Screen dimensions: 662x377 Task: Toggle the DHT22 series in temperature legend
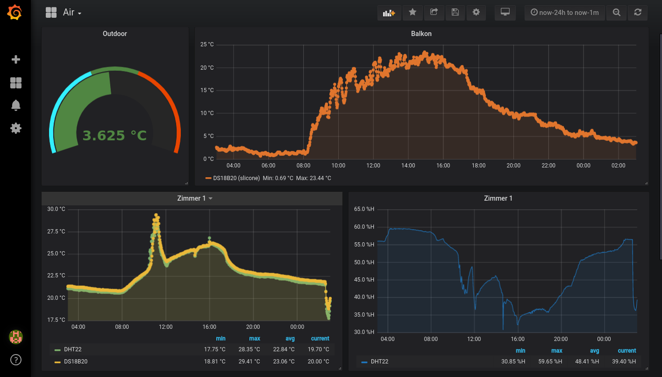(x=72, y=349)
